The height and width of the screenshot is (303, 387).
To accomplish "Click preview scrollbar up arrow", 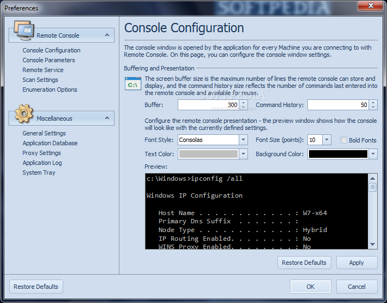I will 372,178.
